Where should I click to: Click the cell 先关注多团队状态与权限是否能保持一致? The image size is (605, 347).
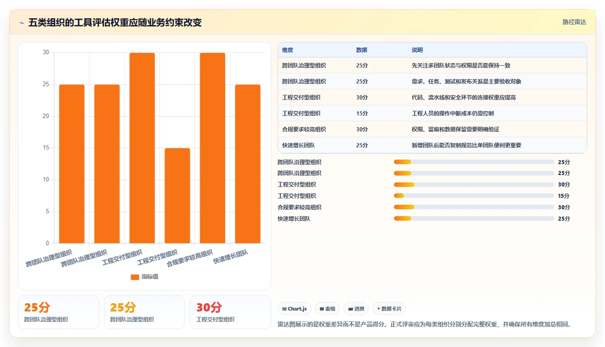coord(461,66)
